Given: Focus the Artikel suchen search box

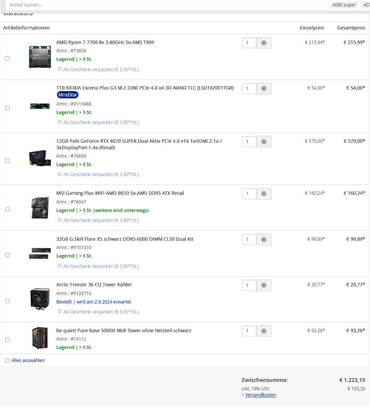Looking at the screenshot, I should tap(166, 5).
